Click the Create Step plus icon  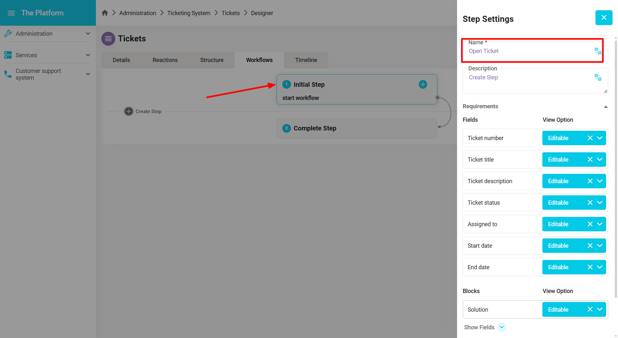pos(129,111)
